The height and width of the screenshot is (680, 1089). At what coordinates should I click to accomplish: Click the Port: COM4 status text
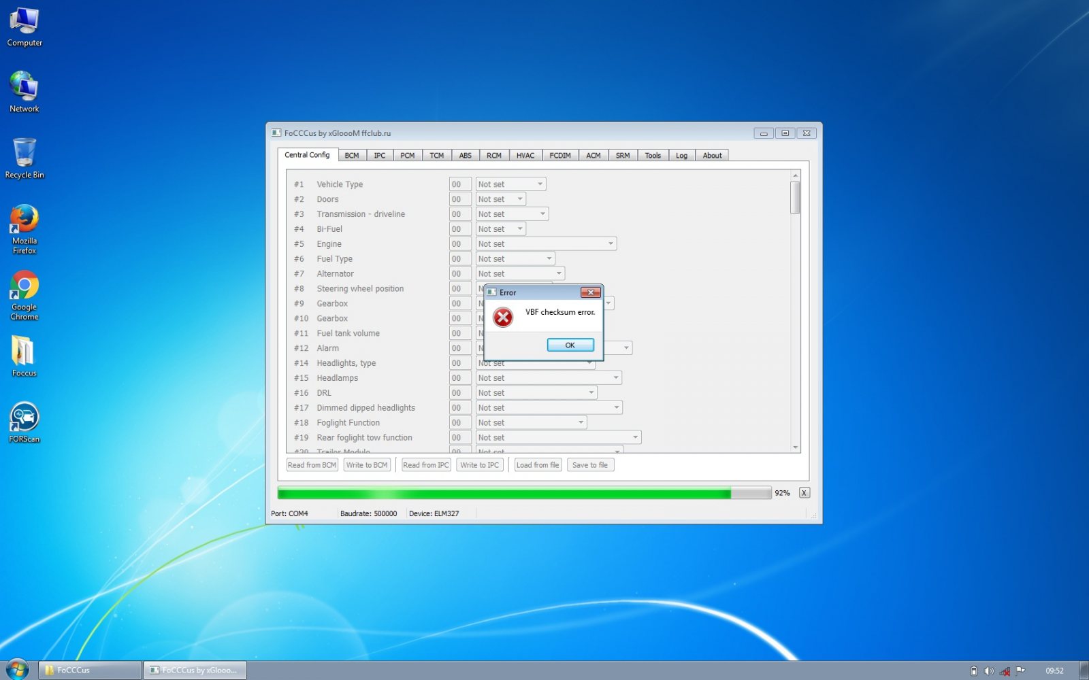(289, 513)
